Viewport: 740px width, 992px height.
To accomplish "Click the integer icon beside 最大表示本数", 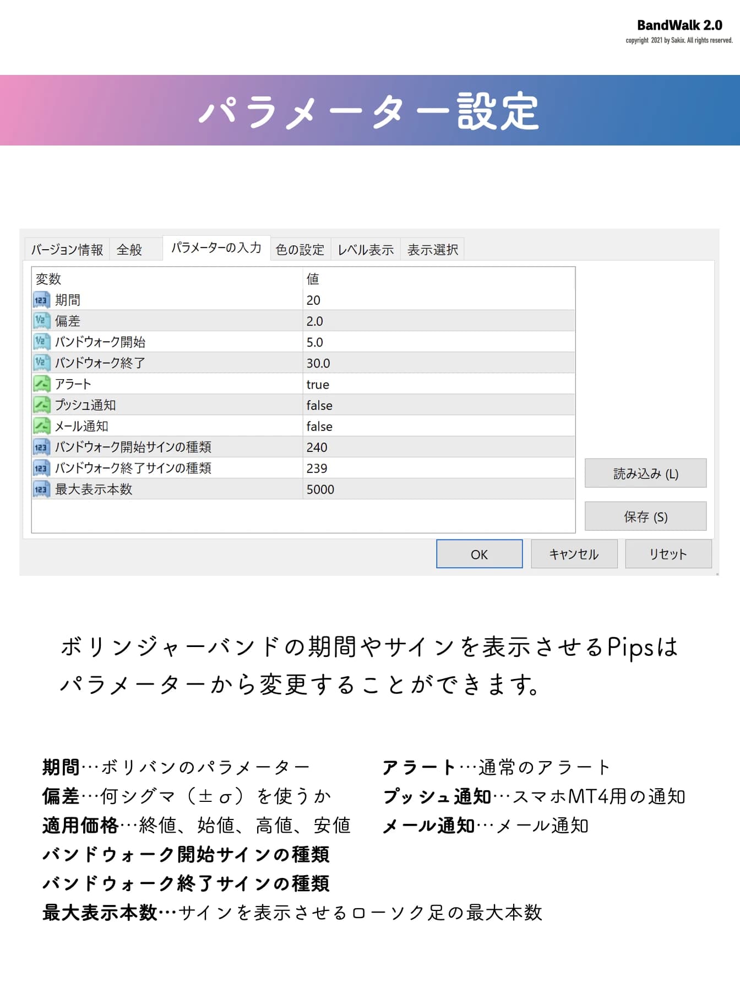I will pos(41,489).
